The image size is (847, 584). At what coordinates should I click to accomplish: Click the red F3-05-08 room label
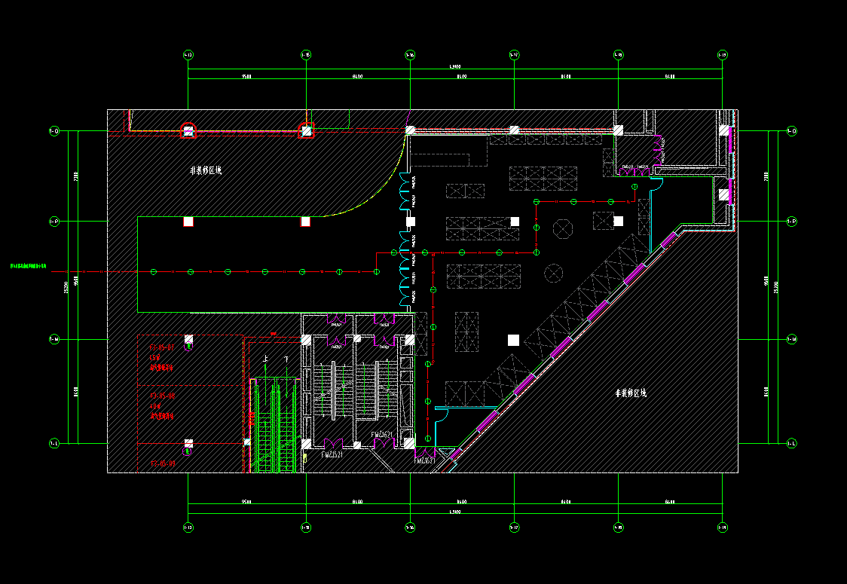coord(162,396)
